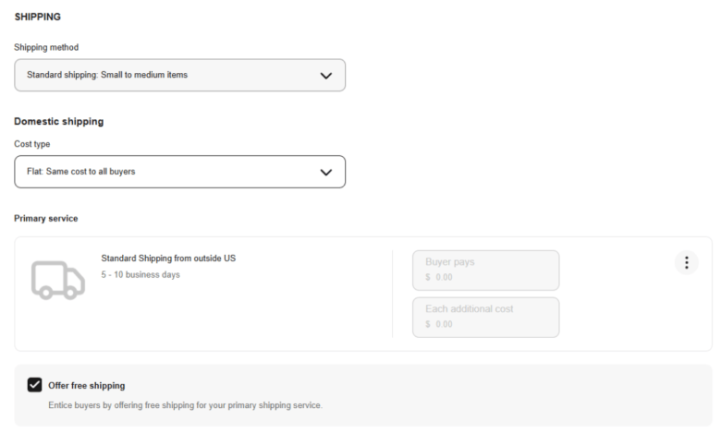721x433 pixels.
Task: Click the dollar sign in Buyer pays
Action: click(x=428, y=277)
